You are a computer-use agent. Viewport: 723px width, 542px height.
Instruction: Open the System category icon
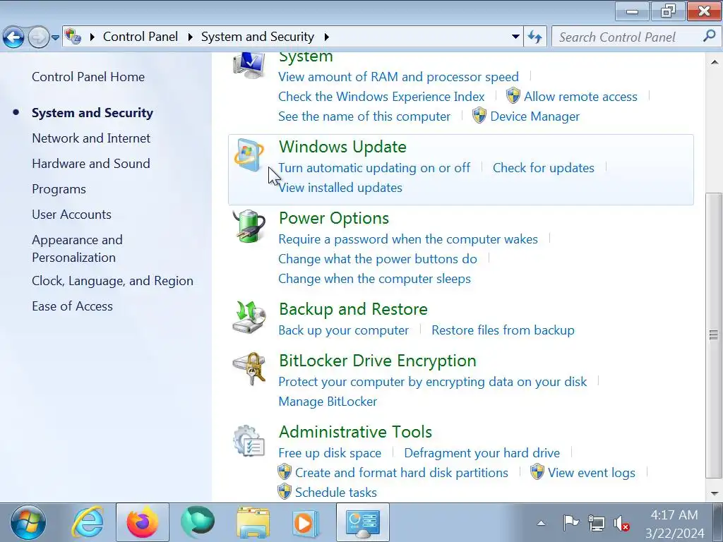coord(249,65)
